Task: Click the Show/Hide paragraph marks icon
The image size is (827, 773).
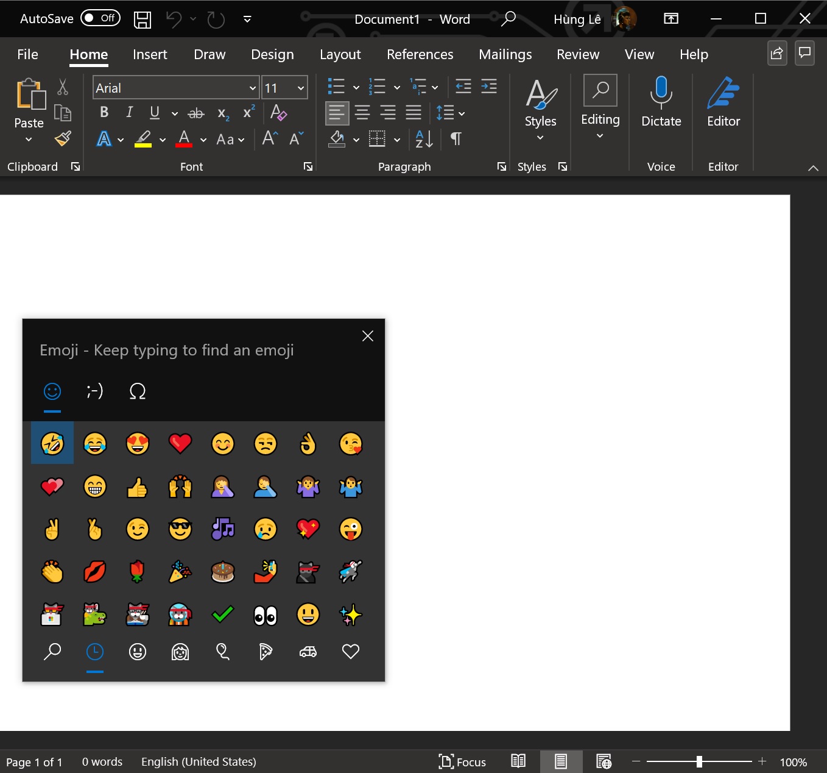Action: [x=456, y=139]
